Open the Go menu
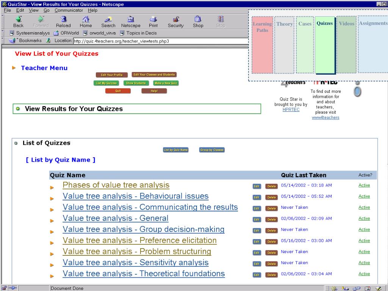Screen dimensions: 388x291 click(47, 10)
